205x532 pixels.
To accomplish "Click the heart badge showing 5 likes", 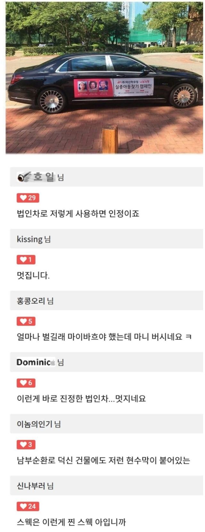I will (26, 321).
